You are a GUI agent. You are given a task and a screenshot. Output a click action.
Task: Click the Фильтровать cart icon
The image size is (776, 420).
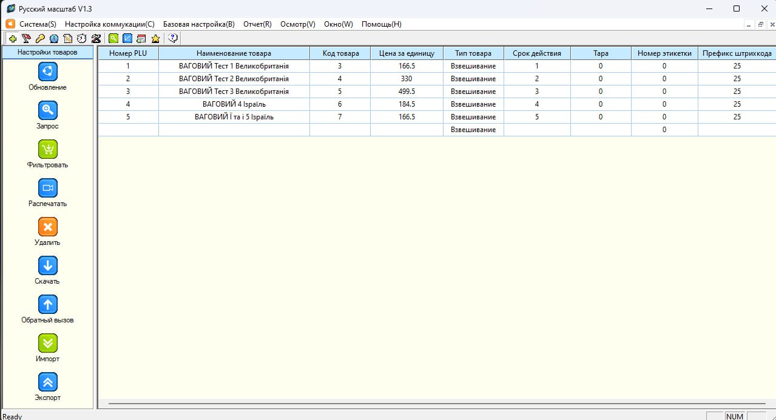point(47,150)
